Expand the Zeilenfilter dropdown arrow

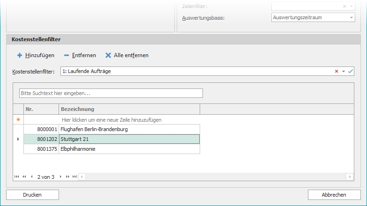351,7
